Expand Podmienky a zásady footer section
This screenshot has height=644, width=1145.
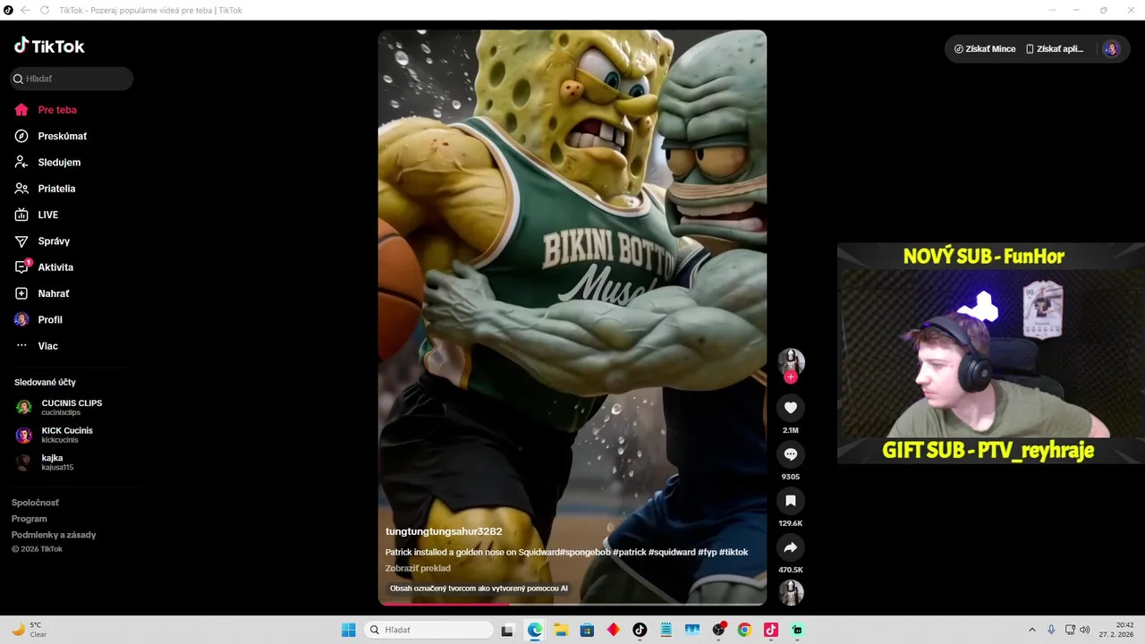tap(54, 535)
